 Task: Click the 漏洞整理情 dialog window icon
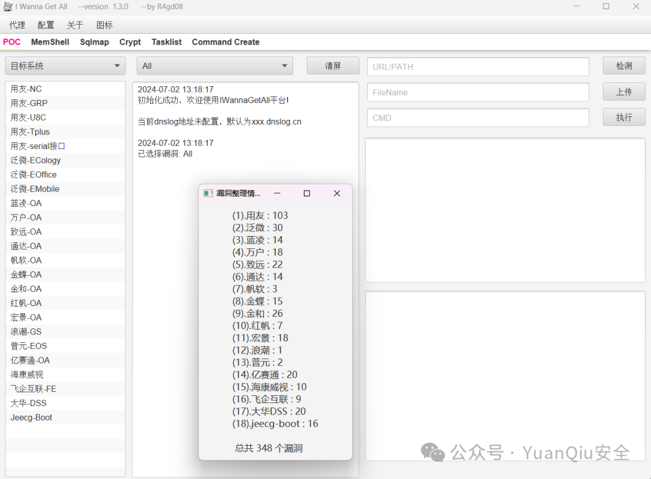(x=208, y=193)
